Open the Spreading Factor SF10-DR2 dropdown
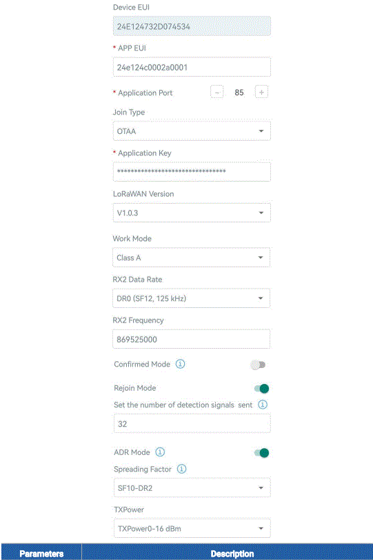Screen dimensions: 373x560 tap(192, 488)
